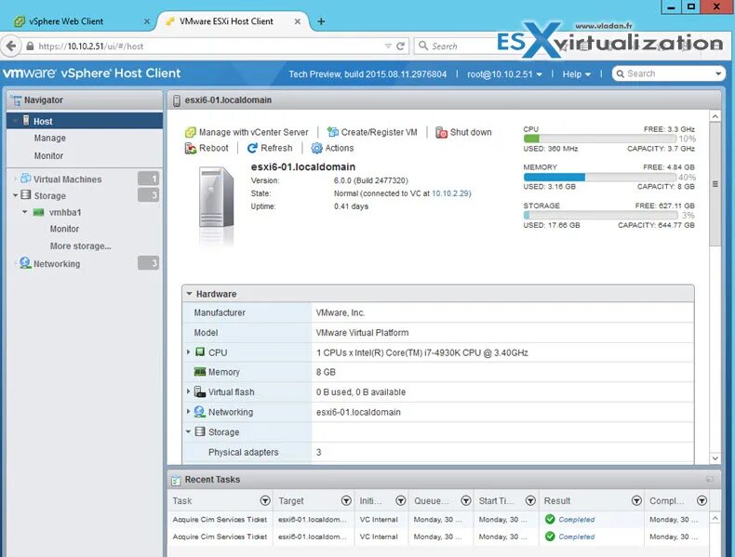Open the root@10.10.2.51 user dropdown
The width and height of the screenshot is (735, 557).
click(504, 74)
